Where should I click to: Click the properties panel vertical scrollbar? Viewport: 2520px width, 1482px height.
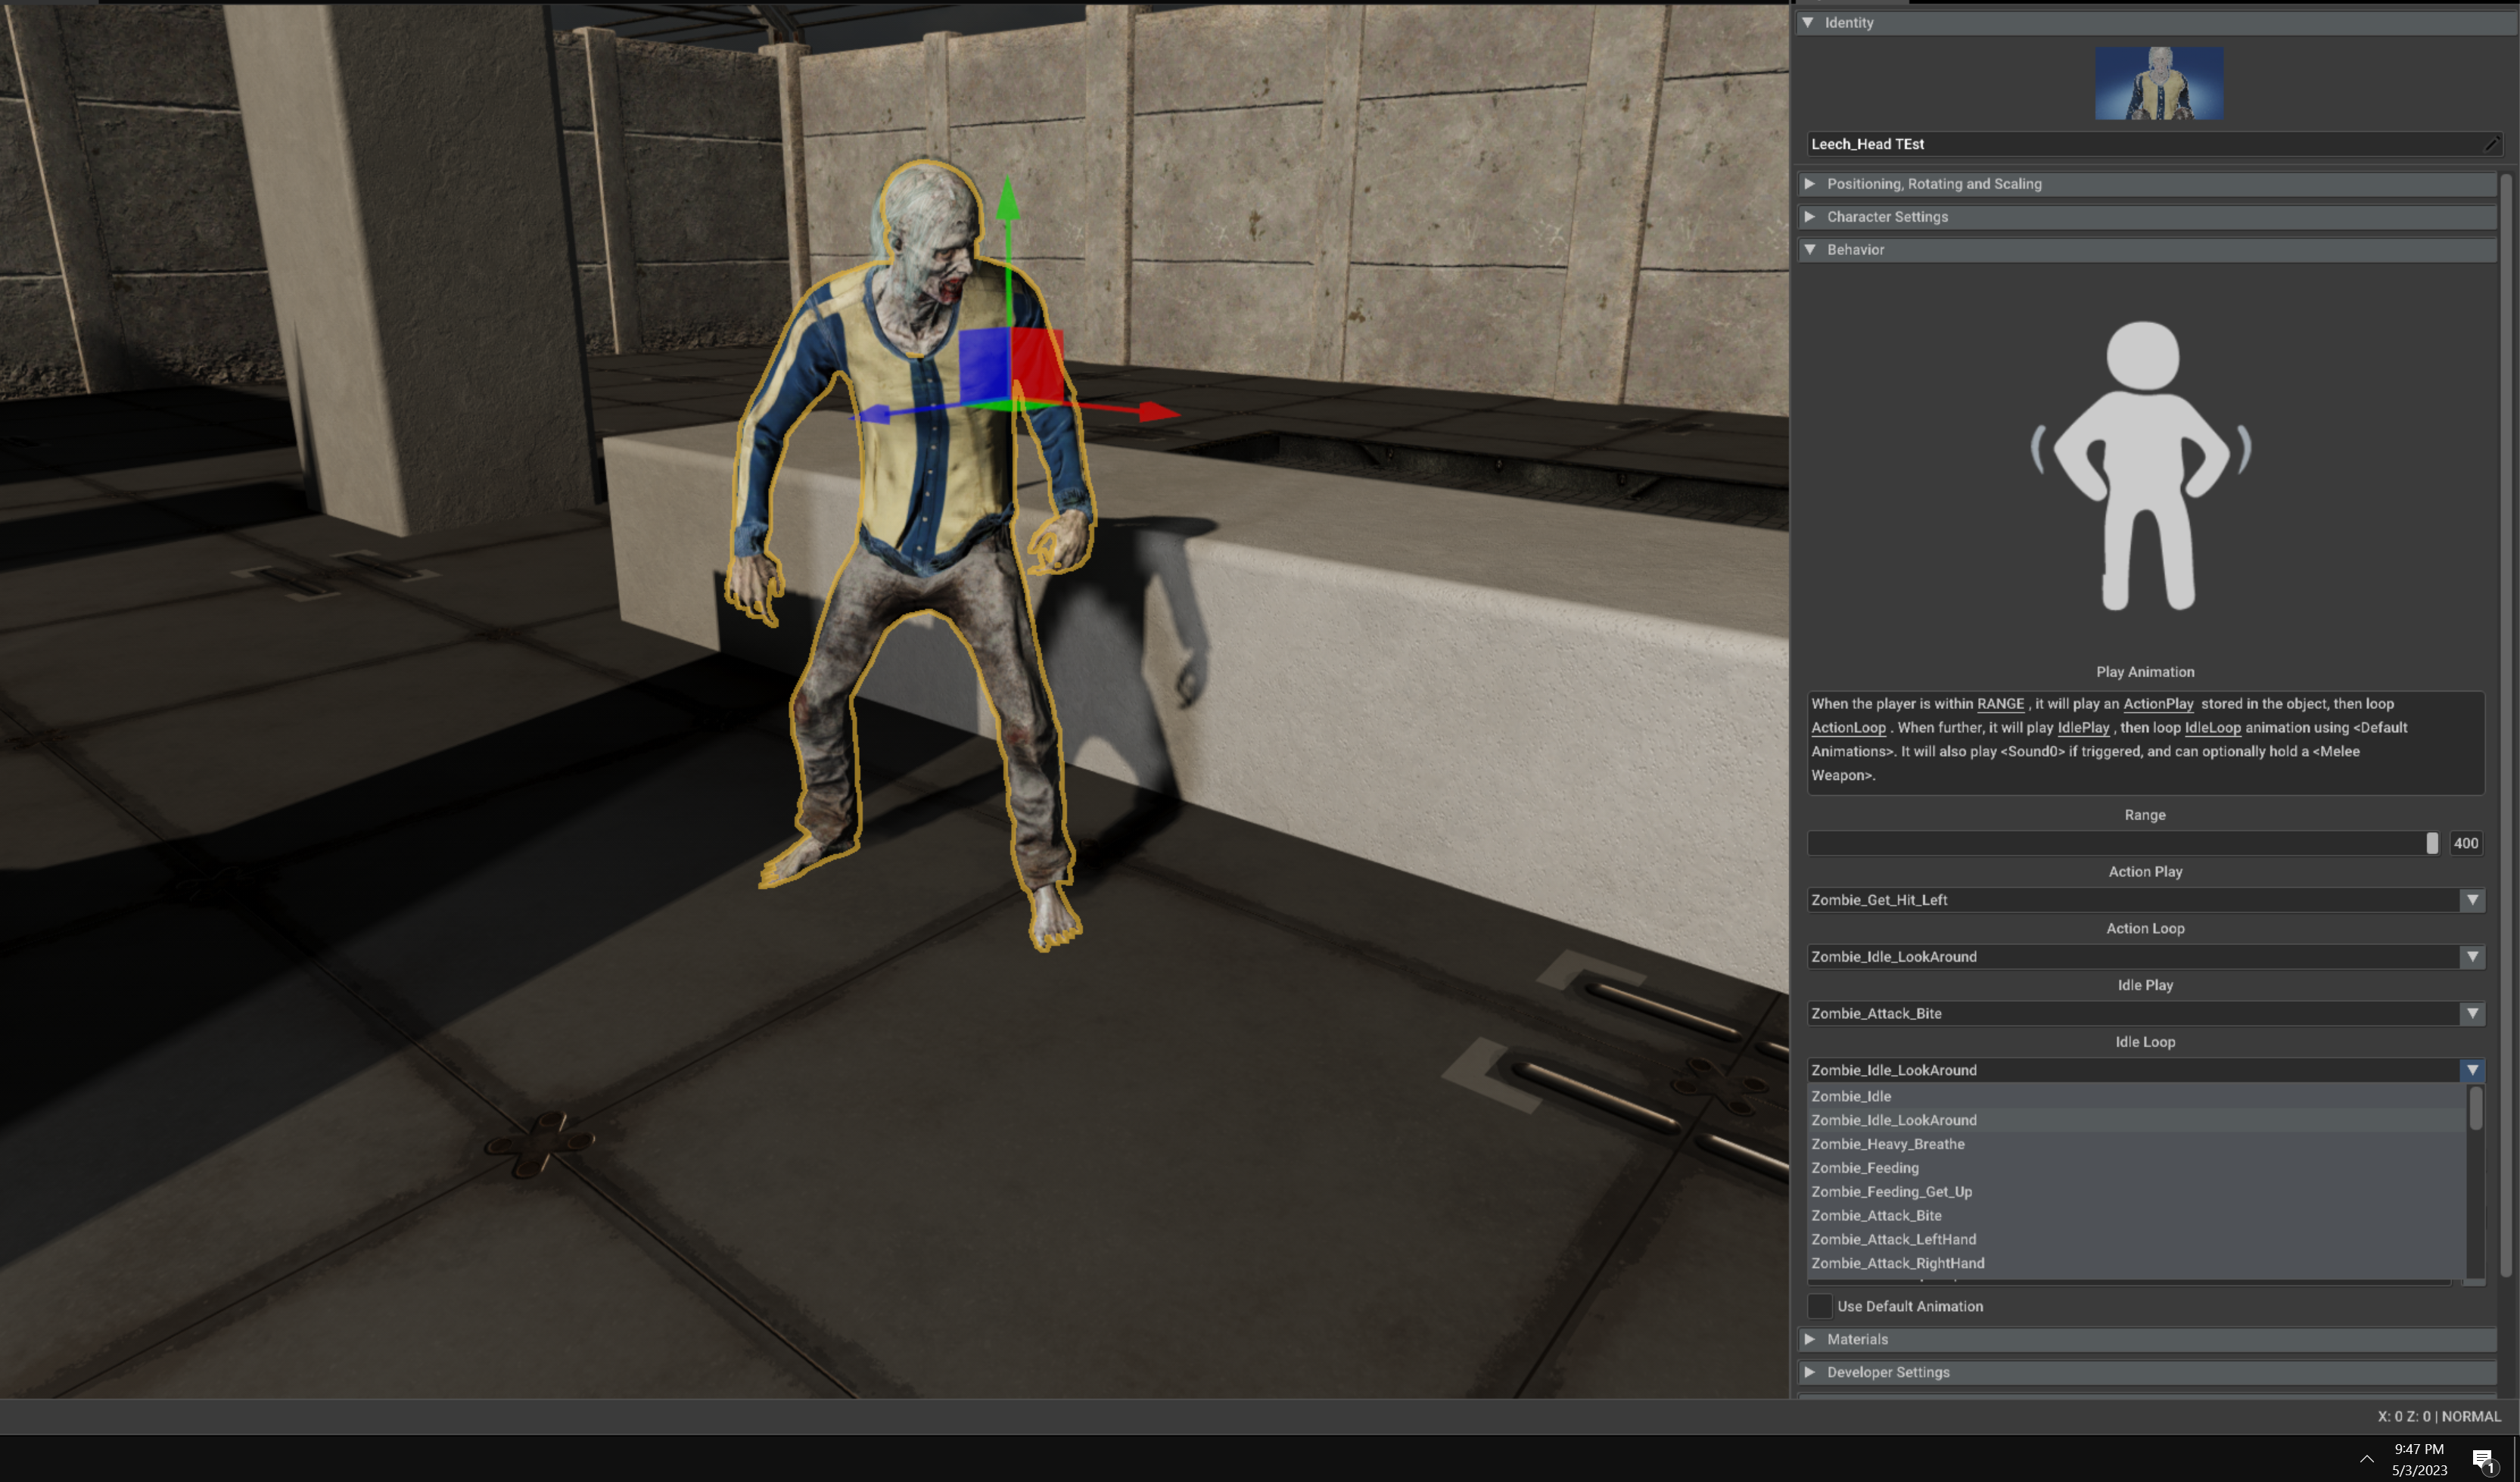(x=2506, y=725)
